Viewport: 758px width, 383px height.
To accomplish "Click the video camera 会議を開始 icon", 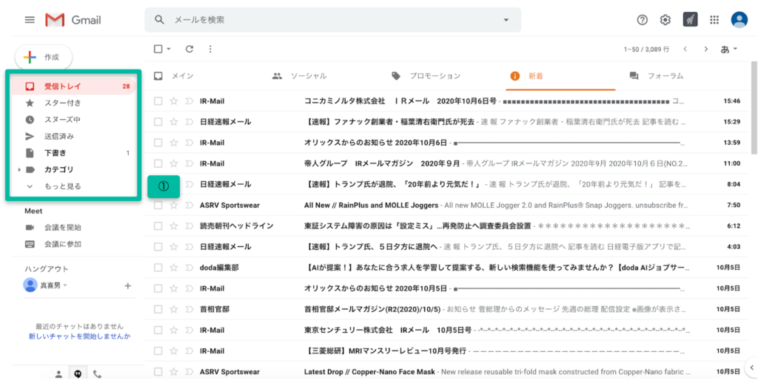I will [30, 227].
